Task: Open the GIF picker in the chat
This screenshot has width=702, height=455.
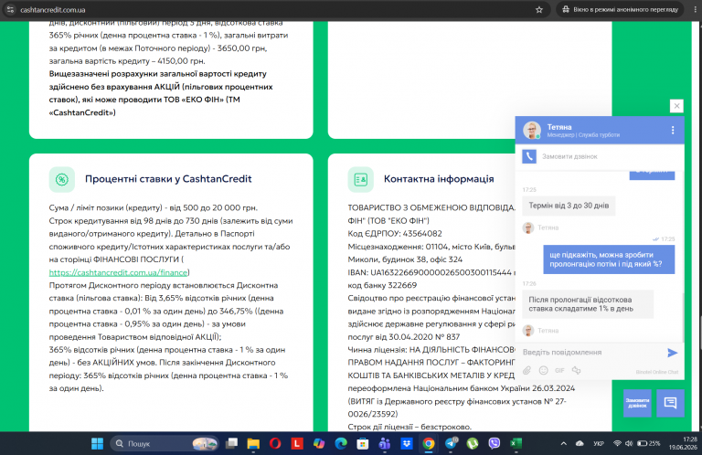Action: click(559, 370)
